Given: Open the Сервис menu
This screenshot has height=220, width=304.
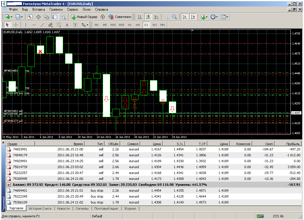Looking at the screenshot, I should click(72, 9).
